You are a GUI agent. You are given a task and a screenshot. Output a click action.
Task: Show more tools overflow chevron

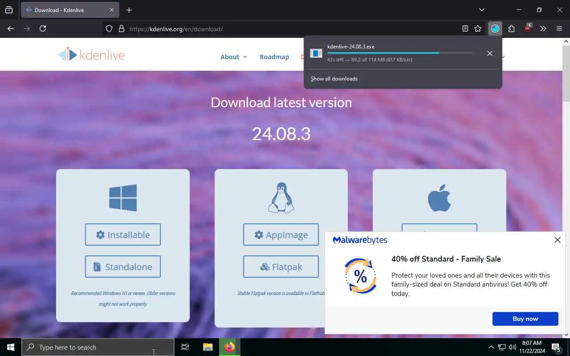pyautogui.click(x=543, y=28)
